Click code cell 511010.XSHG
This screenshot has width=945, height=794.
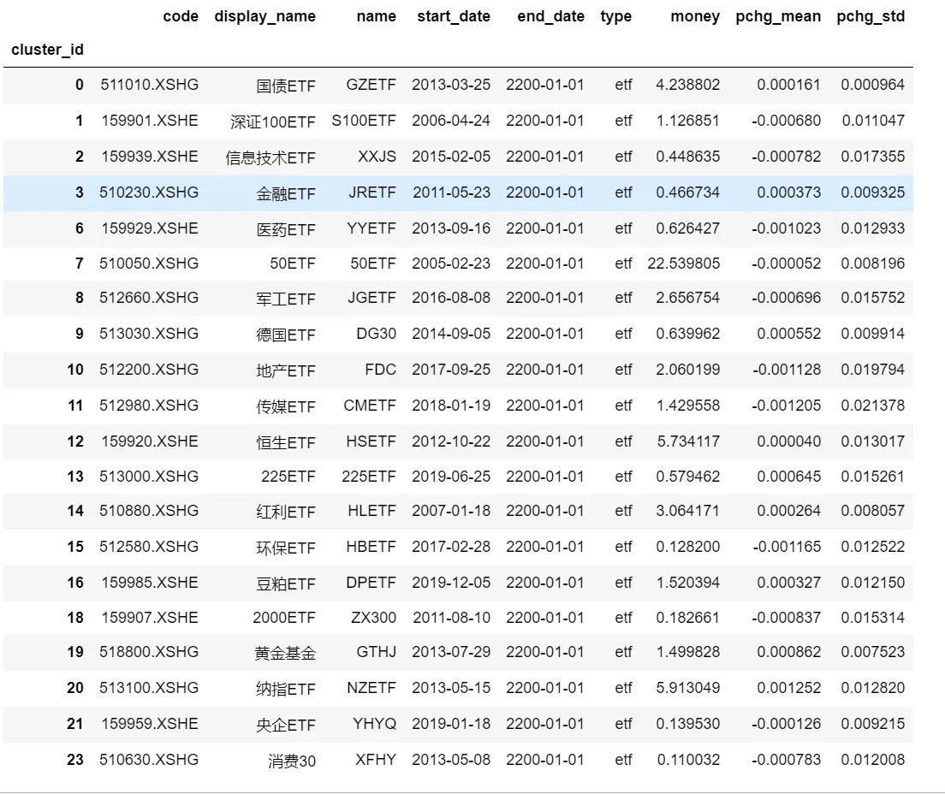pos(149,85)
